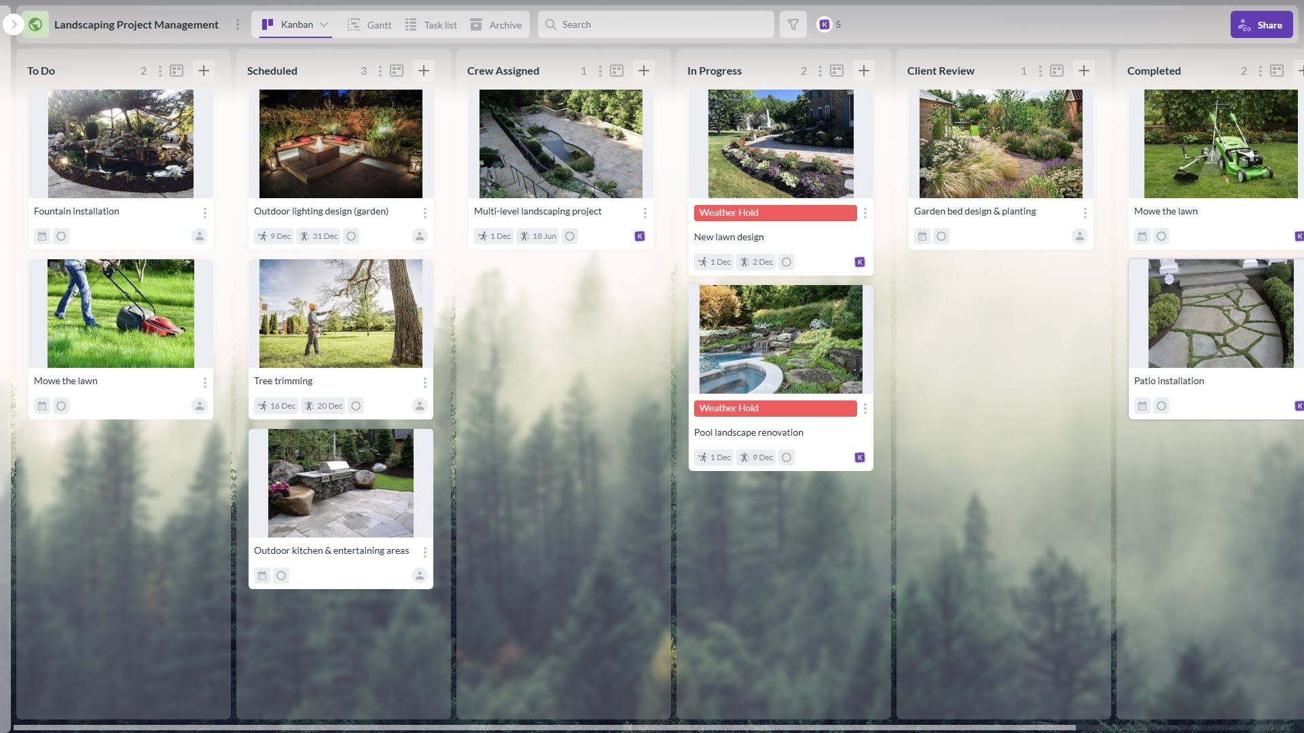The width and height of the screenshot is (1304, 733).
Task: Switch to the Gantt tab
Action: pyautogui.click(x=378, y=24)
